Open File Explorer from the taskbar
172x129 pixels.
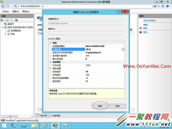point(34,126)
